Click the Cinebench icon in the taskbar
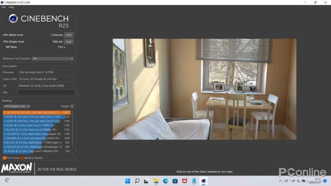The image size is (331, 186). 203,181
